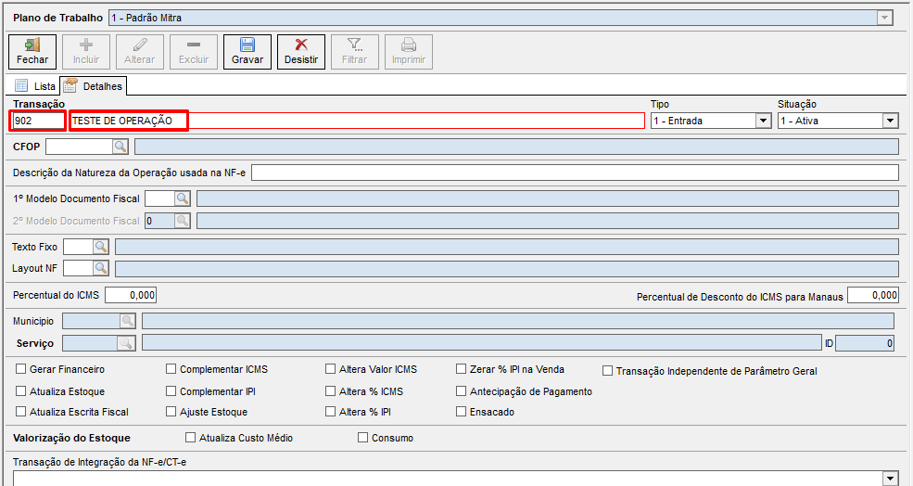913x486 pixels.
Task: Switch to the Lista tab
Action: [35, 85]
